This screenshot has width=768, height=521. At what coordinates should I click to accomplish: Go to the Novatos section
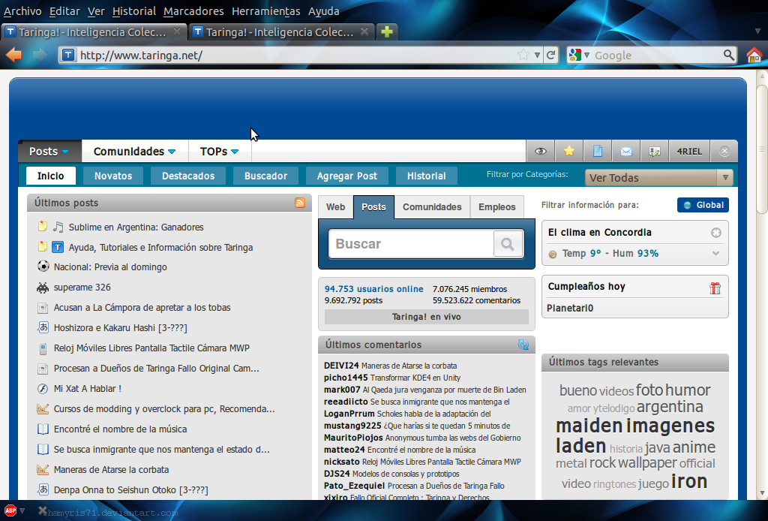[x=113, y=176]
